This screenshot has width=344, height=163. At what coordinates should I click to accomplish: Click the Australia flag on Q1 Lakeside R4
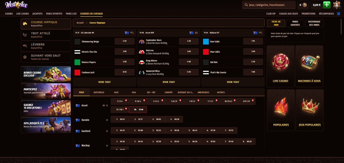point(127,33)
